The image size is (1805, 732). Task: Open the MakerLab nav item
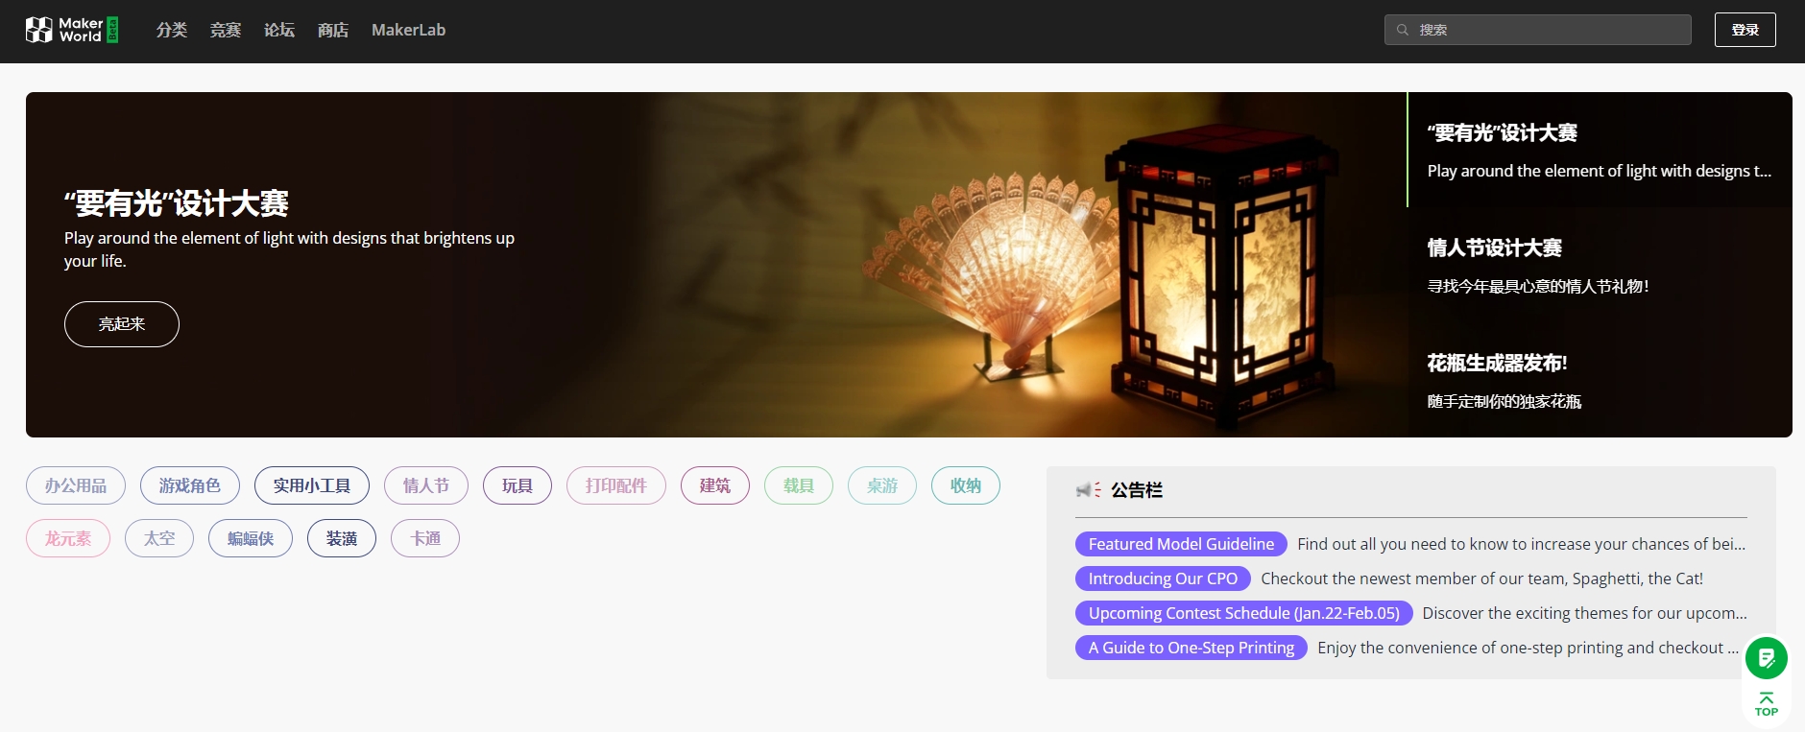[408, 30]
